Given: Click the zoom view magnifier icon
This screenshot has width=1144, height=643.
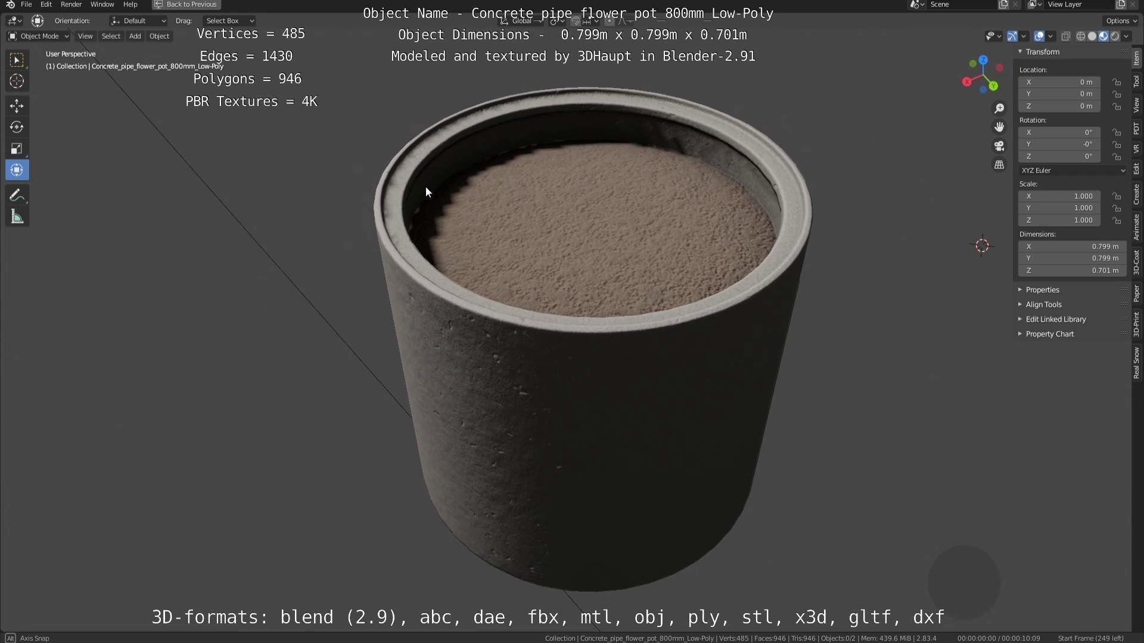Looking at the screenshot, I should 999,108.
